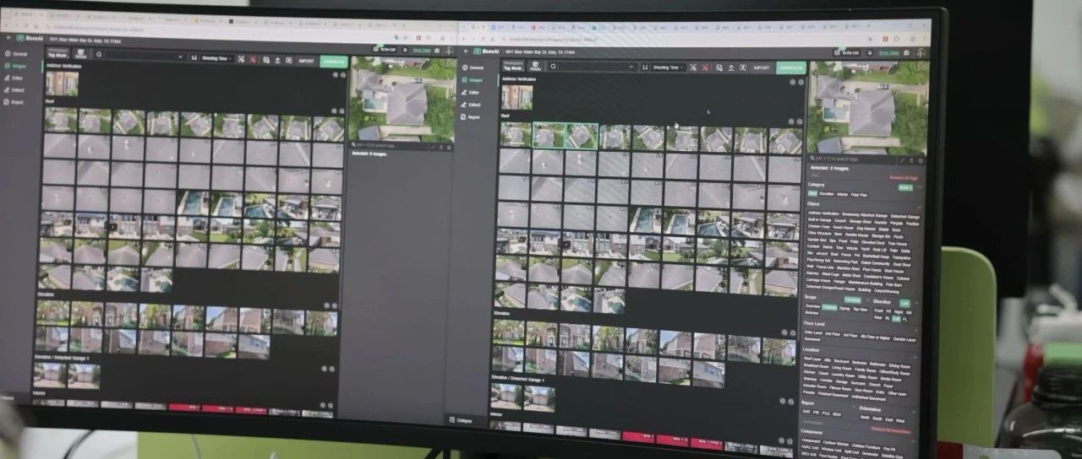
Task: Toggle the Floor Plan category tag
Action: pyautogui.click(x=860, y=195)
